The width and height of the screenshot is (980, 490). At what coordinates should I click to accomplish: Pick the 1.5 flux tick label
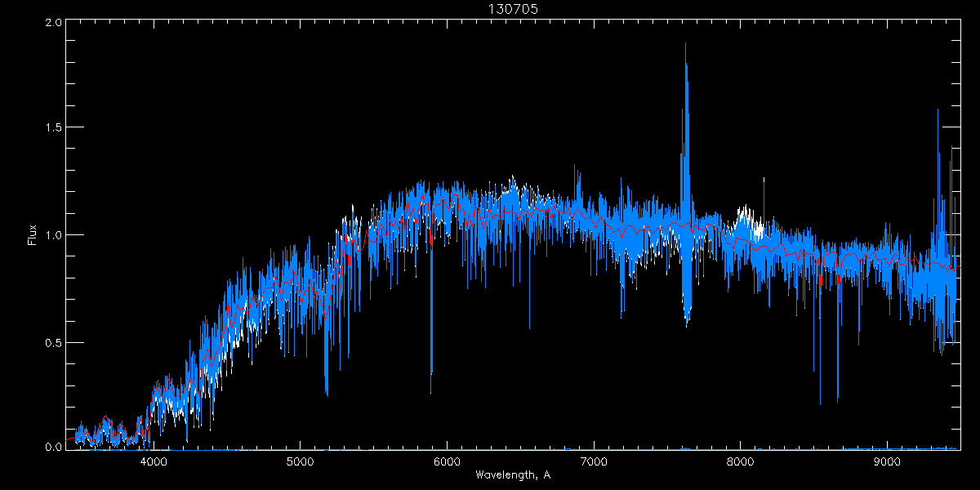pyautogui.click(x=53, y=128)
